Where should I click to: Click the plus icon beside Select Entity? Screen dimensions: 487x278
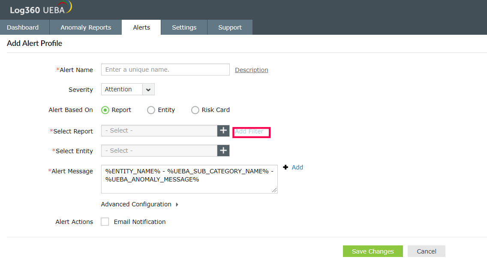click(x=223, y=151)
